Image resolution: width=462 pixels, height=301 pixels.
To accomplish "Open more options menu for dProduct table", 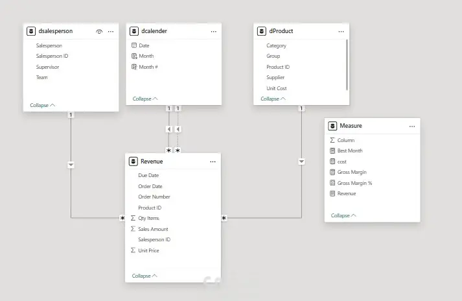I will point(341,31).
